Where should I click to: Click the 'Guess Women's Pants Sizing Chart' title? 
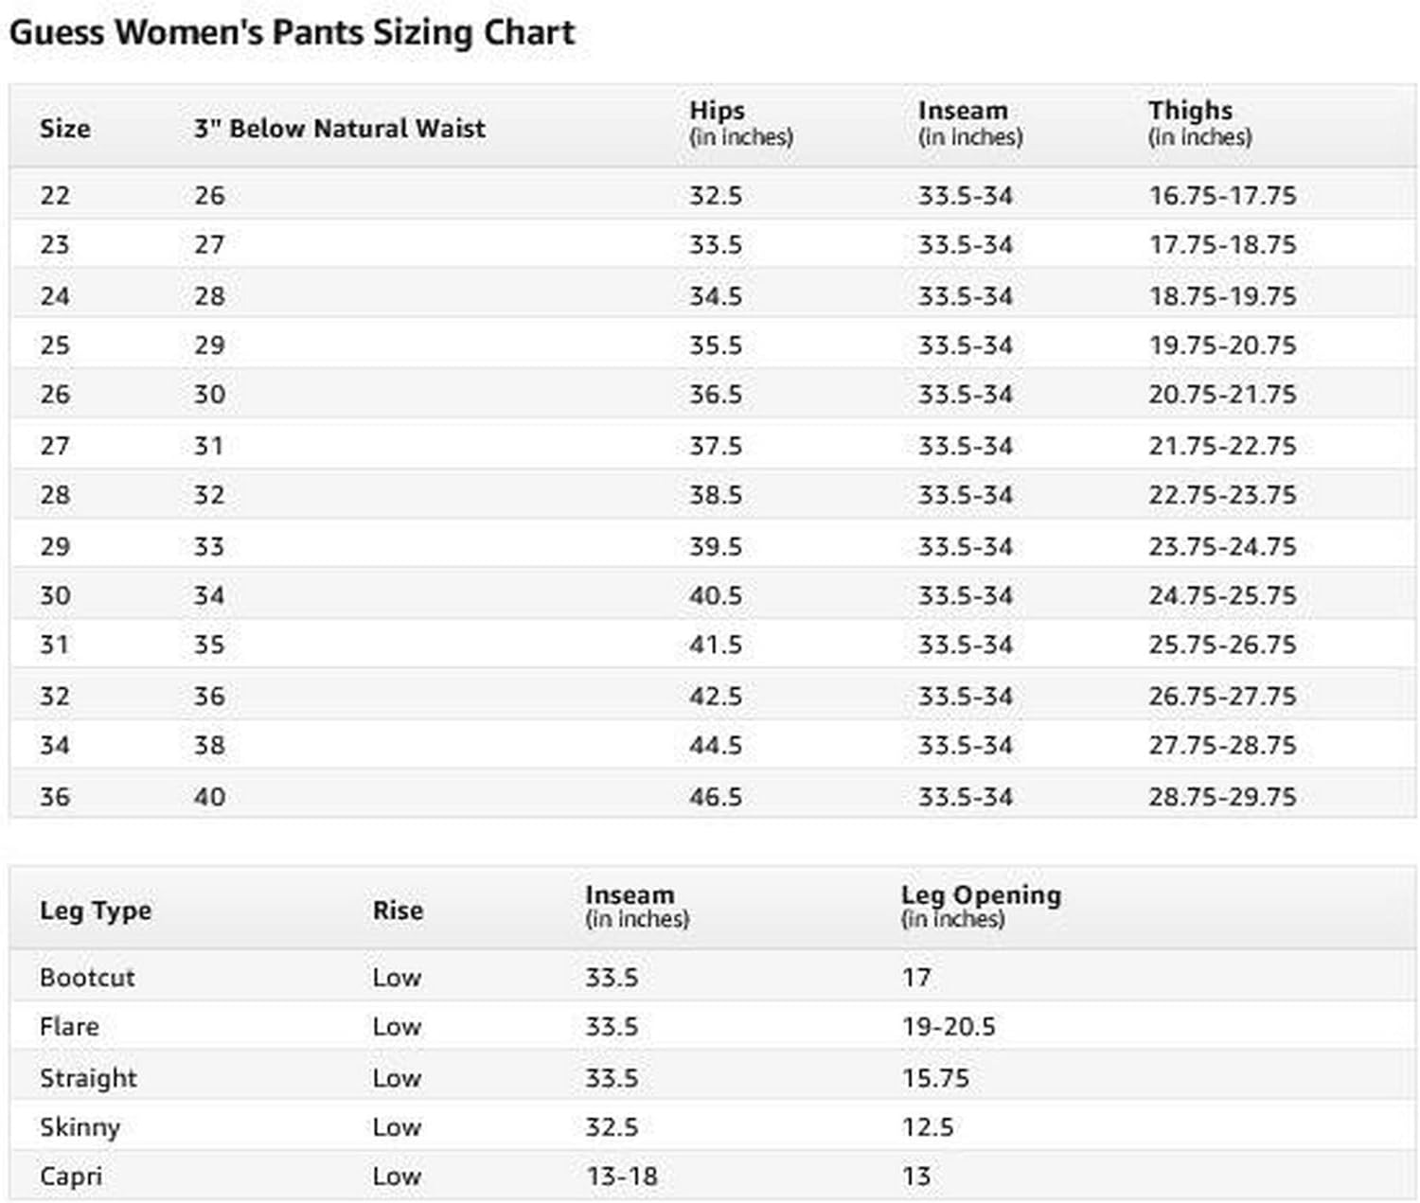[x=292, y=33]
